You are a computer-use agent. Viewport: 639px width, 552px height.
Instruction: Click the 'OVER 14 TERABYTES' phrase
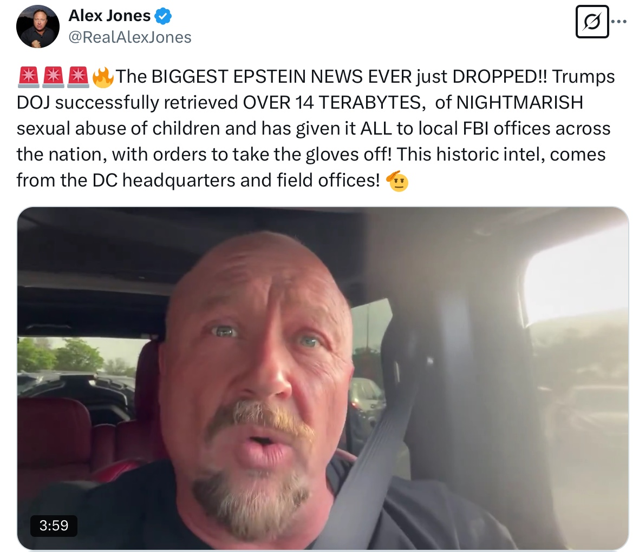coord(332,102)
